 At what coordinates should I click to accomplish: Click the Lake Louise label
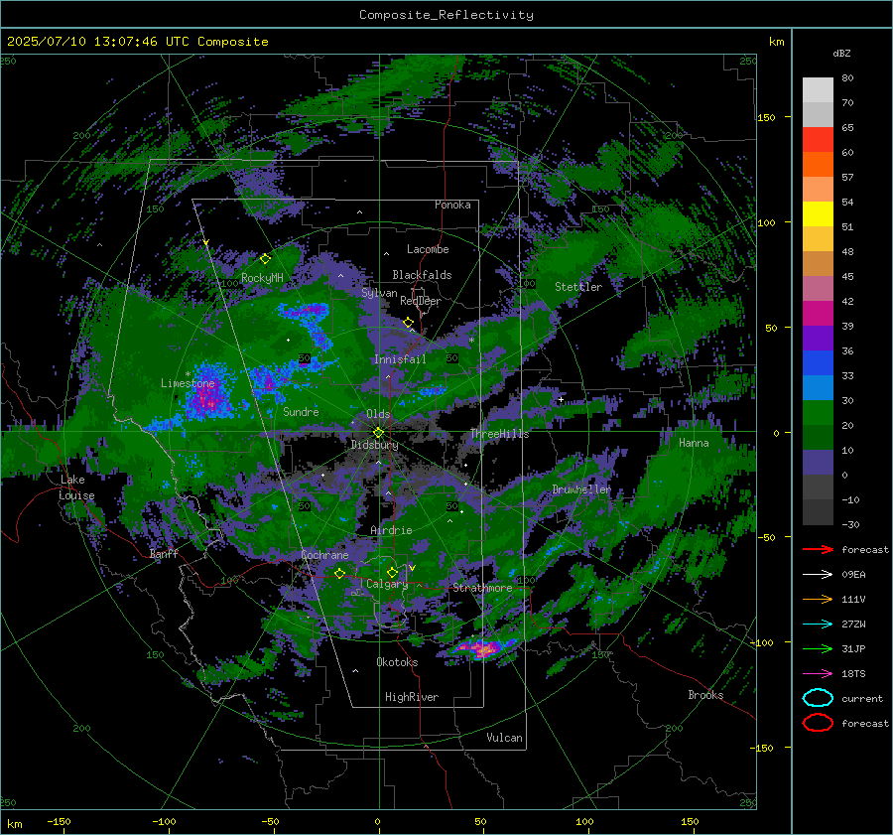[x=76, y=487]
